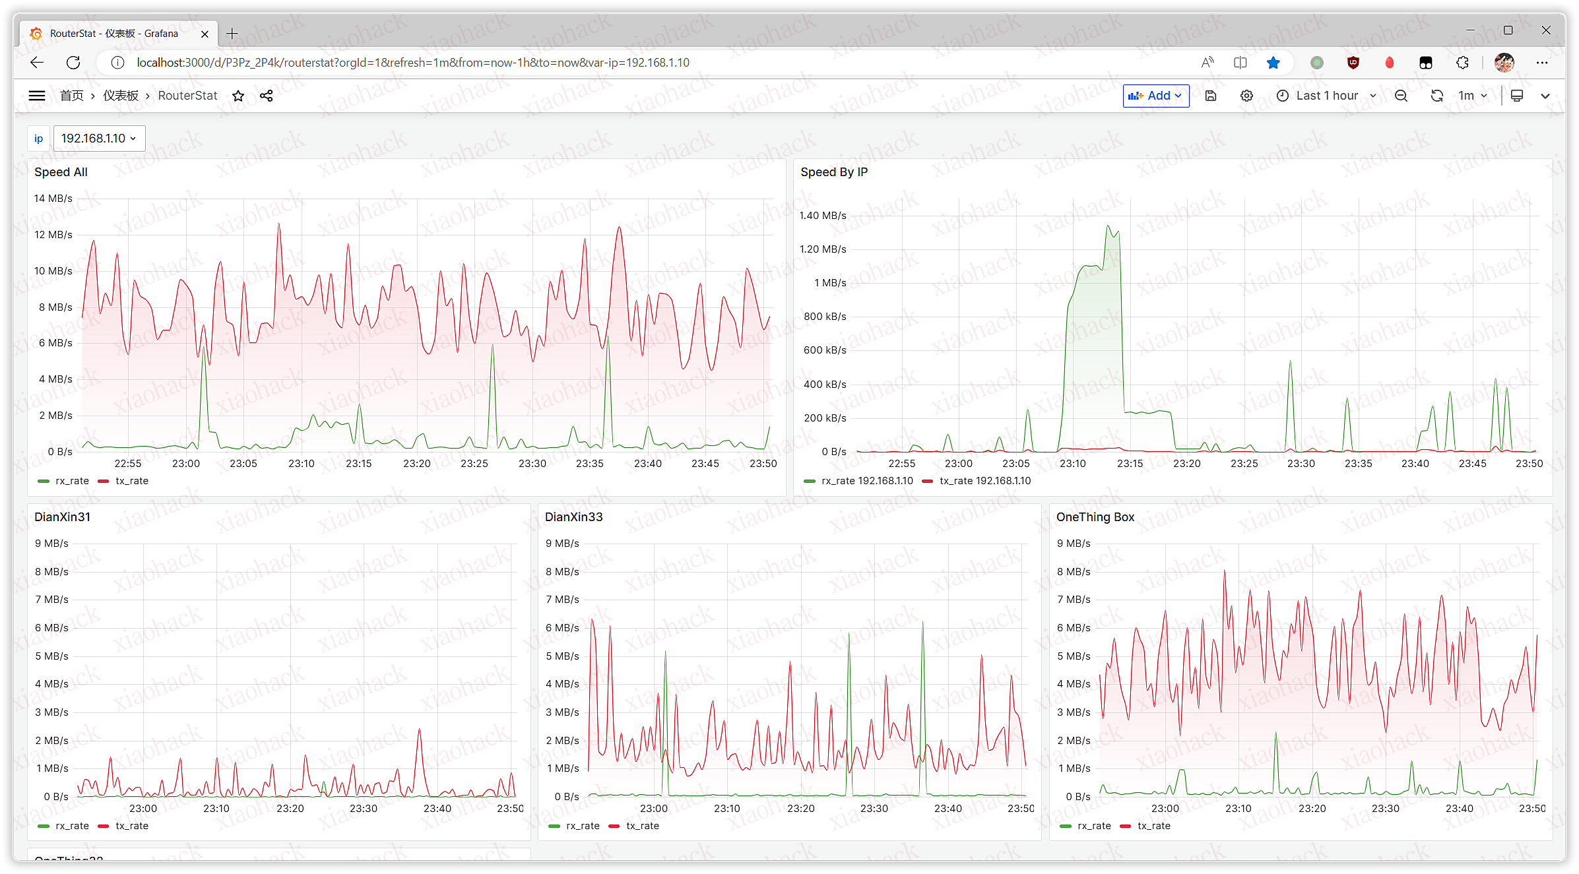Screen dimensions: 1579x874
Task: Open the Last 1 hour time picker
Action: (1326, 96)
